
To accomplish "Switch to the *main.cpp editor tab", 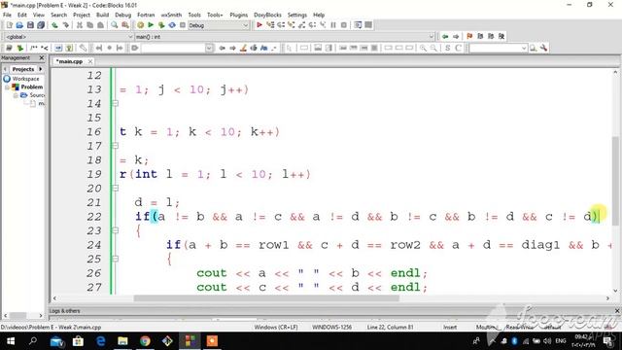I will [69, 61].
